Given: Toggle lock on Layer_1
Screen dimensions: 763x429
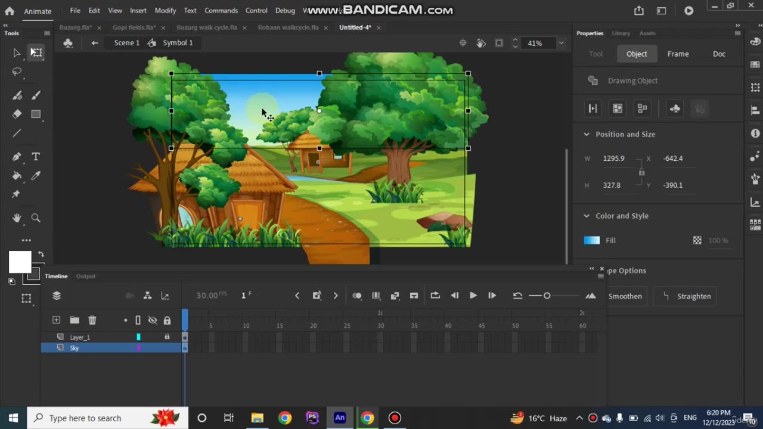Looking at the screenshot, I should pyautogui.click(x=167, y=337).
